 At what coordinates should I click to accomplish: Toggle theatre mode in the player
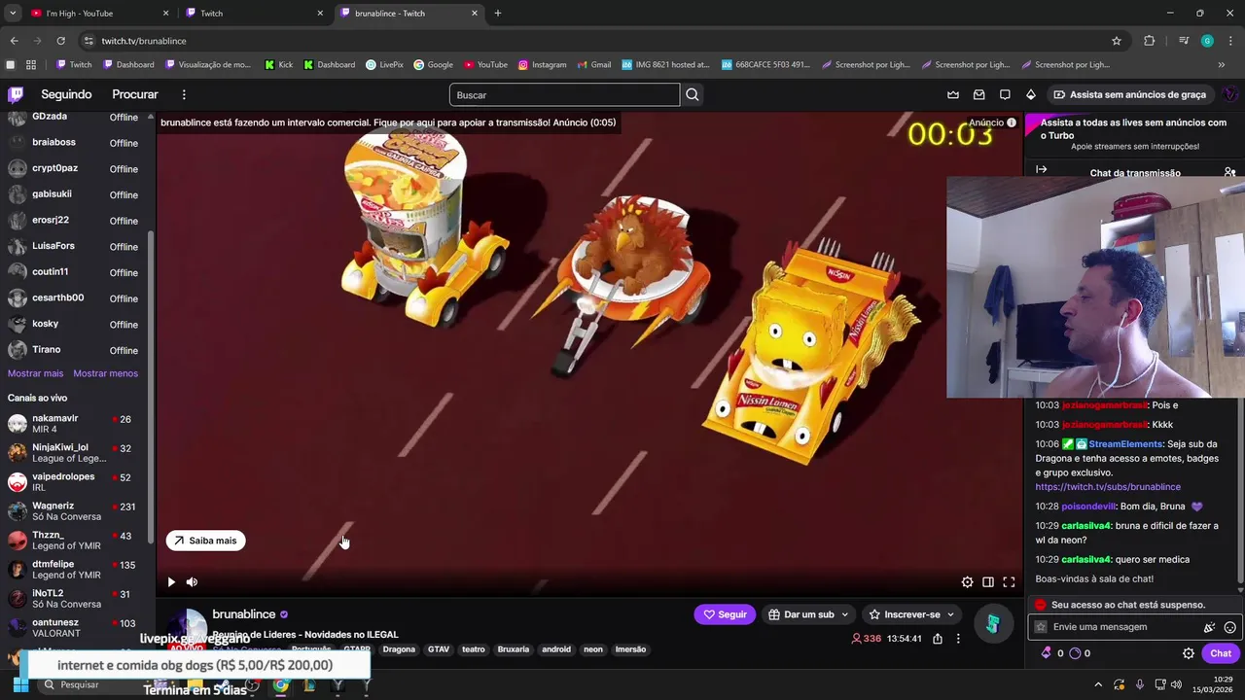pyautogui.click(x=987, y=582)
